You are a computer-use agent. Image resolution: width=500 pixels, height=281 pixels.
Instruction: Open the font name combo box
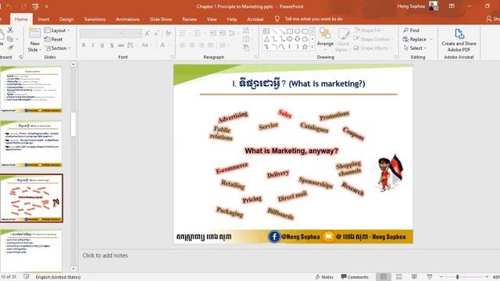(102, 33)
